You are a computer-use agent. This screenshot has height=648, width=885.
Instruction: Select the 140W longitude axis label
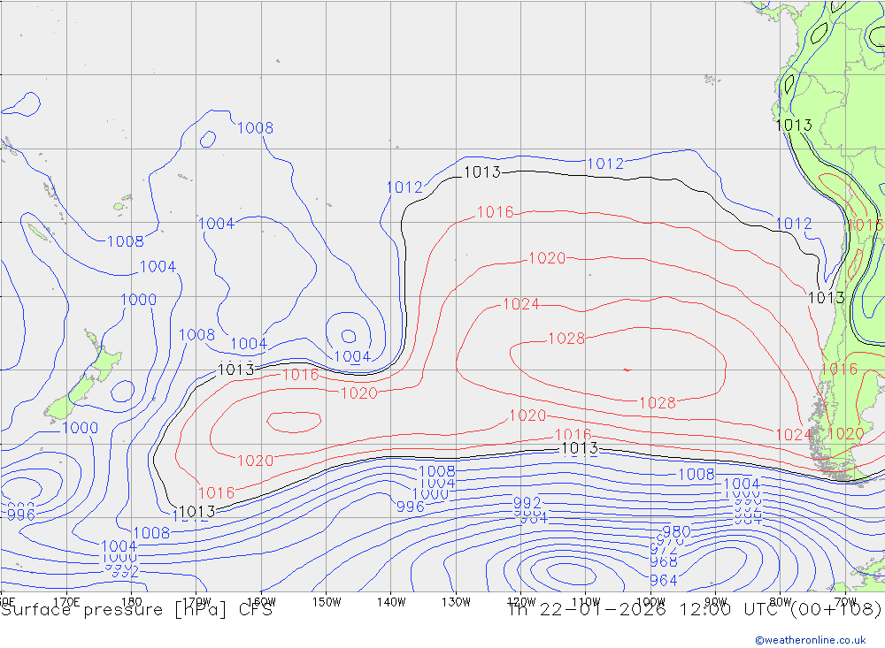point(391,602)
